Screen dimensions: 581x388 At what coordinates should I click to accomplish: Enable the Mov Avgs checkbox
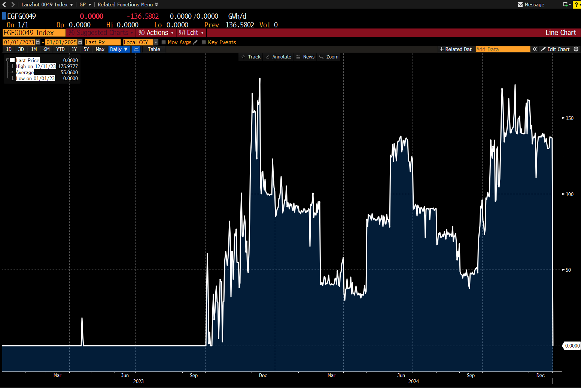[164, 42]
